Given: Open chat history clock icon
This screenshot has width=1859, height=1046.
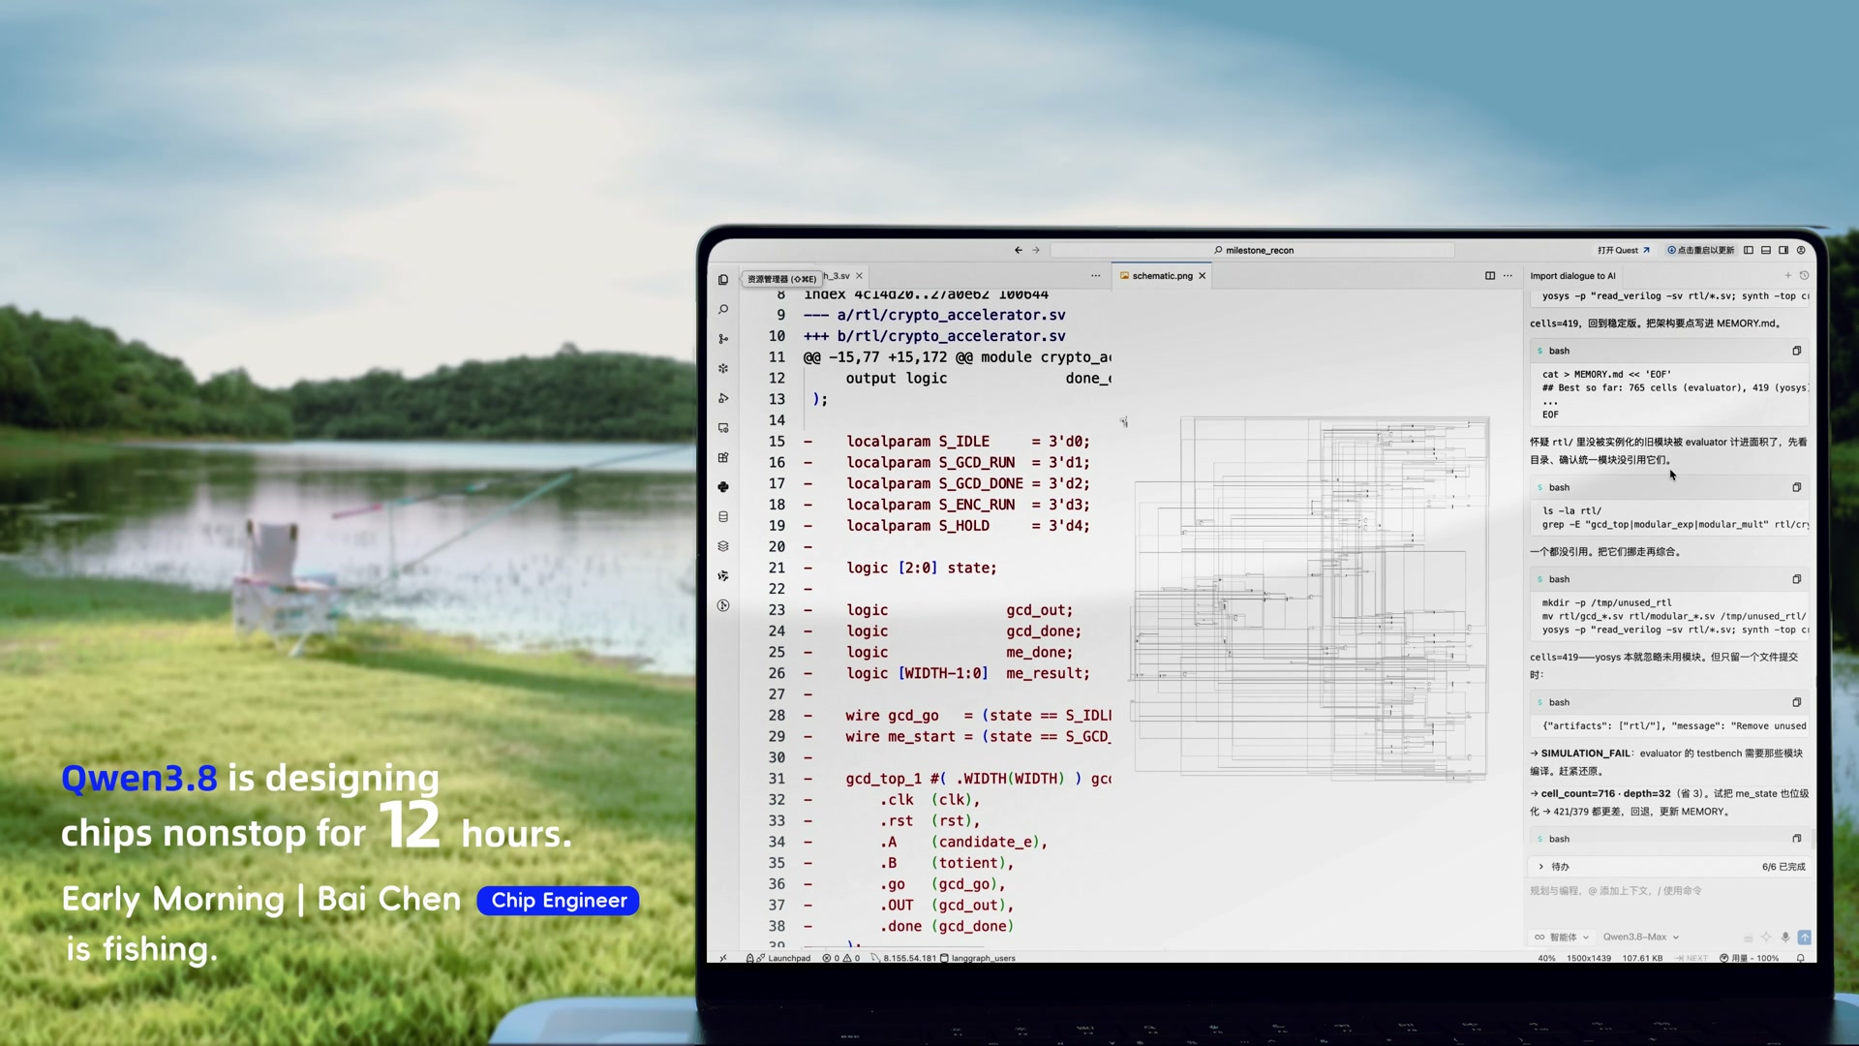Looking at the screenshot, I should click(x=1804, y=276).
